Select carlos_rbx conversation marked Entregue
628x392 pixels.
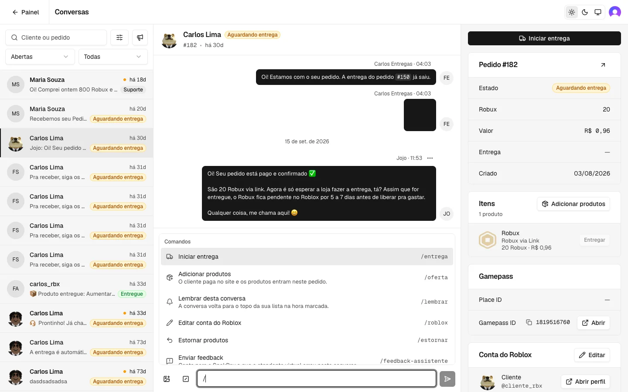pos(76,289)
